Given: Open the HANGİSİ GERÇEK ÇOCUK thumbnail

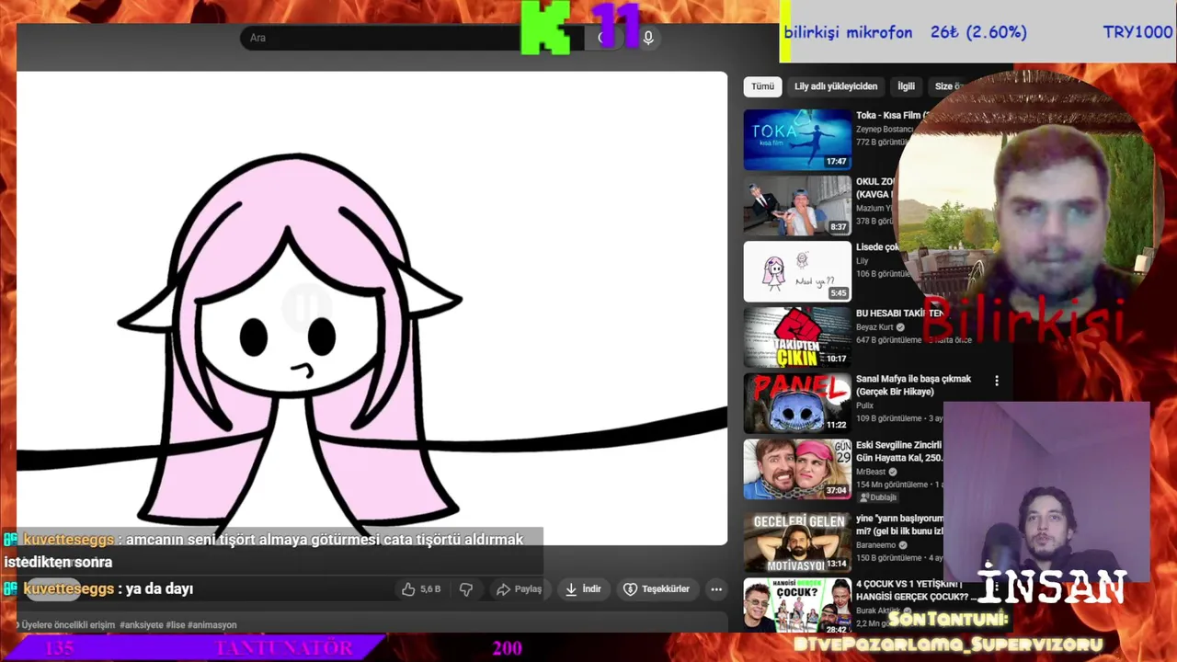Looking at the screenshot, I should coord(797,607).
